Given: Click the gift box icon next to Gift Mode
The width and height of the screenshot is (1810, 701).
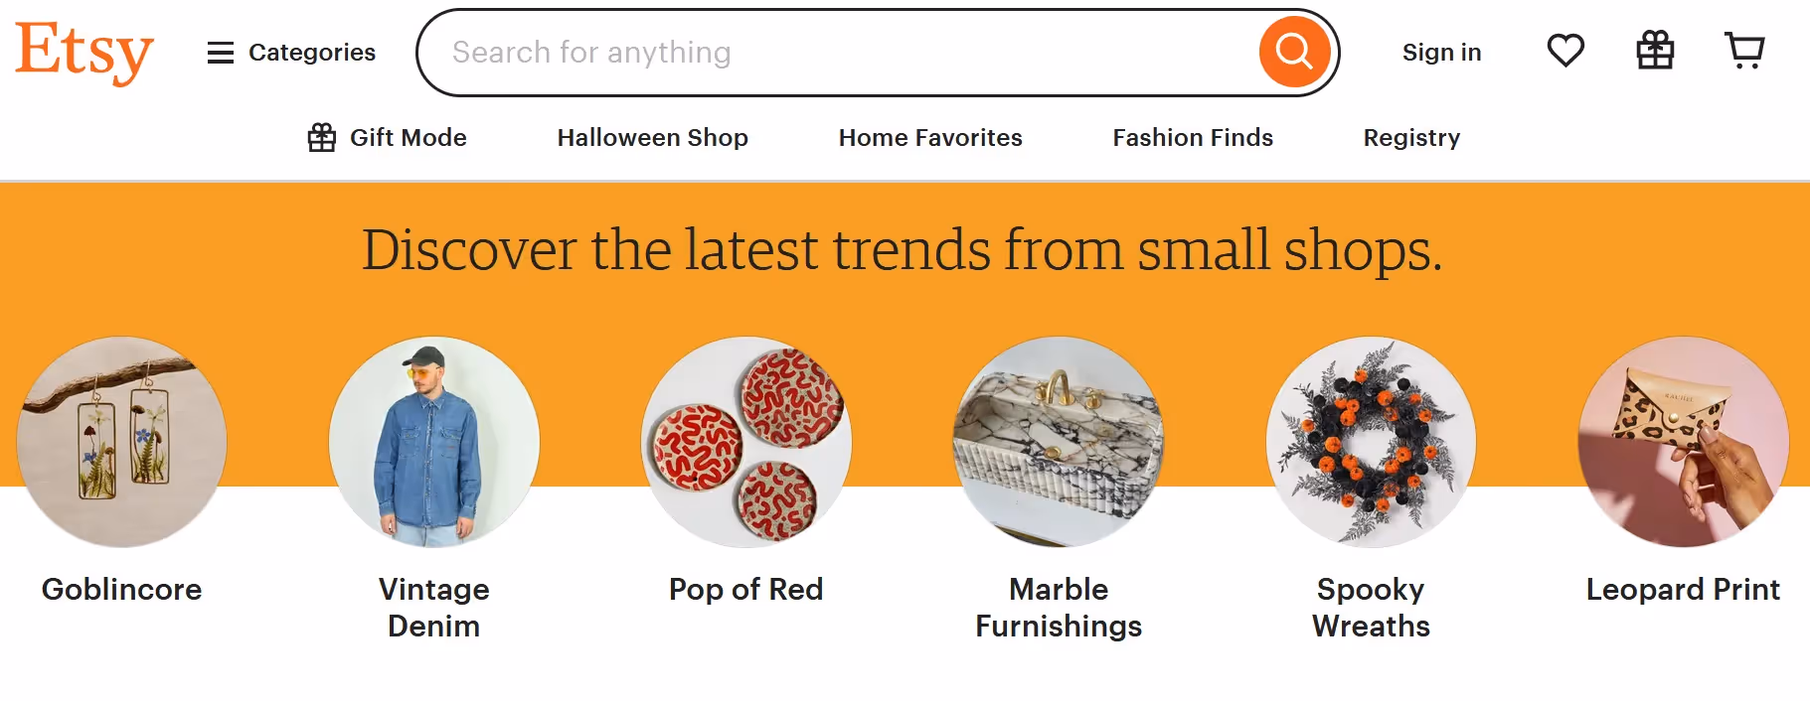Looking at the screenshot, I should pyautogui.click(x=320, y=137).
